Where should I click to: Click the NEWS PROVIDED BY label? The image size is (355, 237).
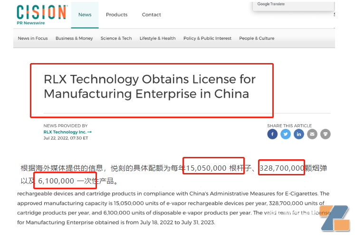tap(66, 126)
